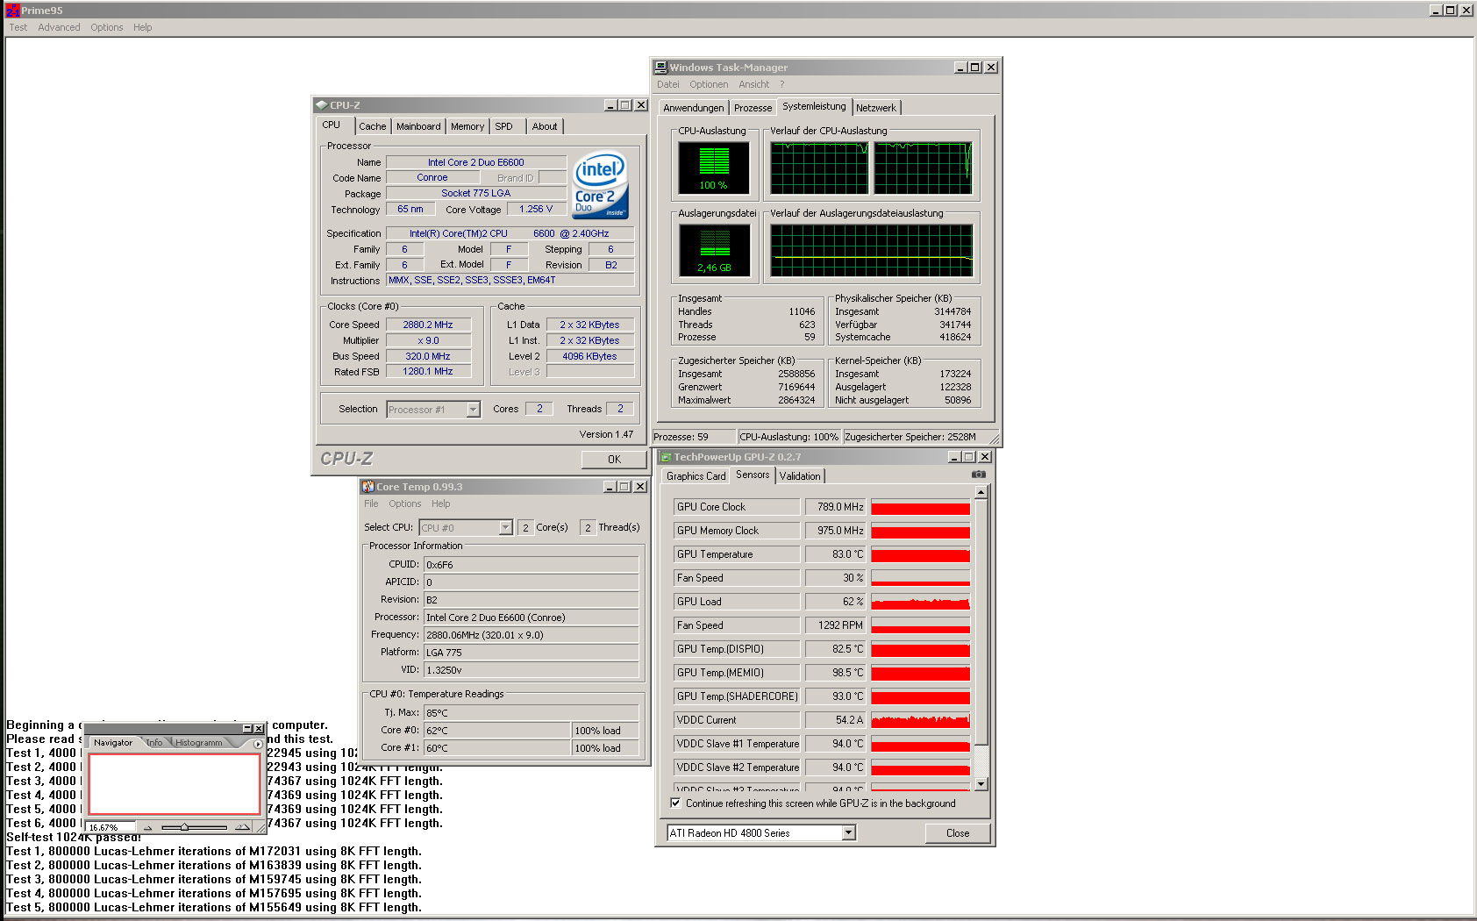Click the GPU Load sensor label

[737, 602]
